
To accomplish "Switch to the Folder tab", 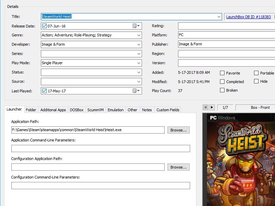I will click(31, 110).
